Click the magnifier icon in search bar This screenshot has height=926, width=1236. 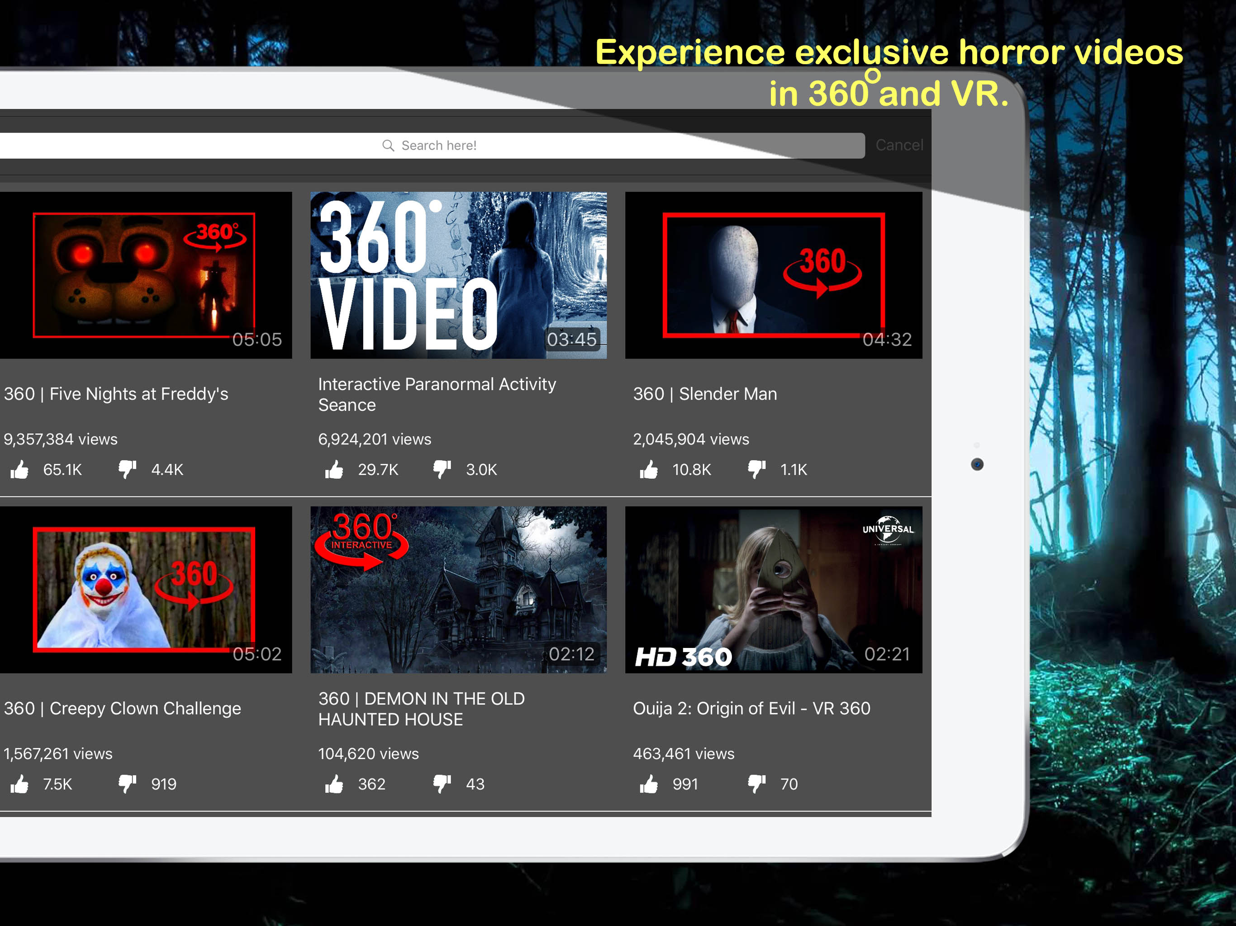click(x=388, y=146)
